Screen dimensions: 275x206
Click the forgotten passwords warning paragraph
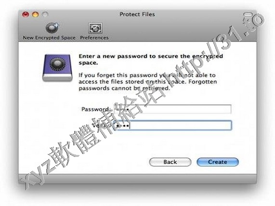(x=148, y=82)
